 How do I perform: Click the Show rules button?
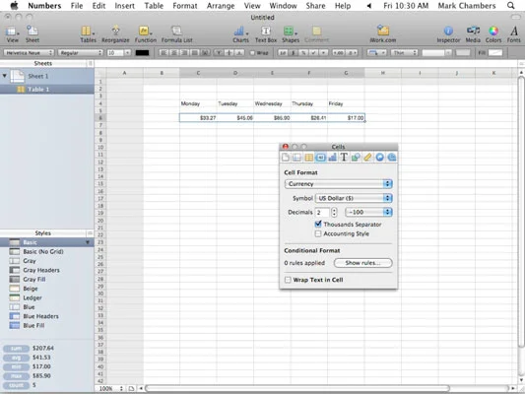[x=362, y=263]
